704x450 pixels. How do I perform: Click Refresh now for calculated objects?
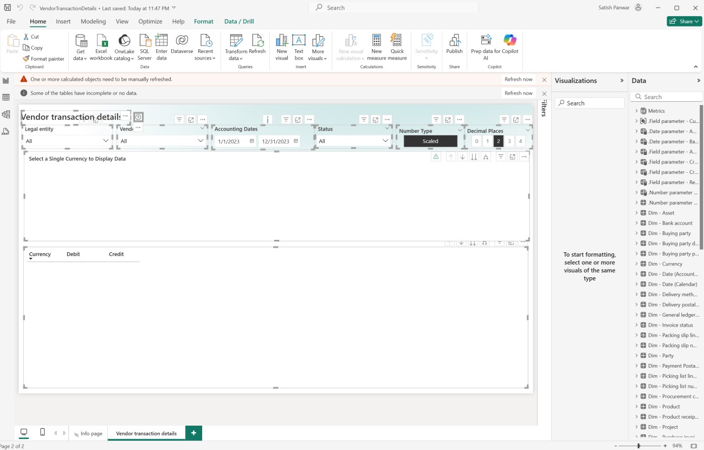click(518, 79)
